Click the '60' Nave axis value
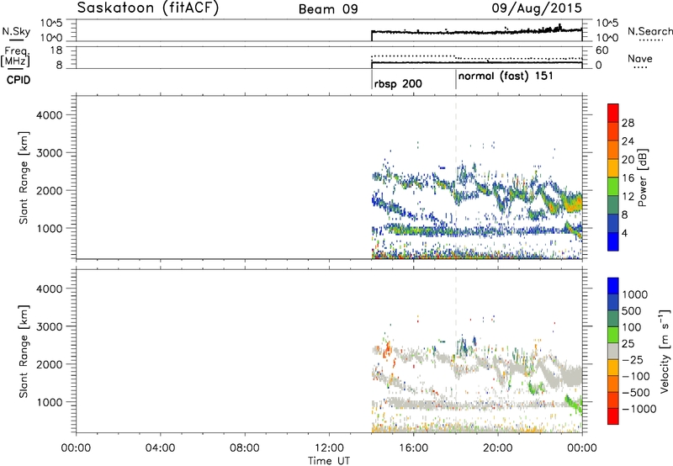 click(x=602, y=50)
